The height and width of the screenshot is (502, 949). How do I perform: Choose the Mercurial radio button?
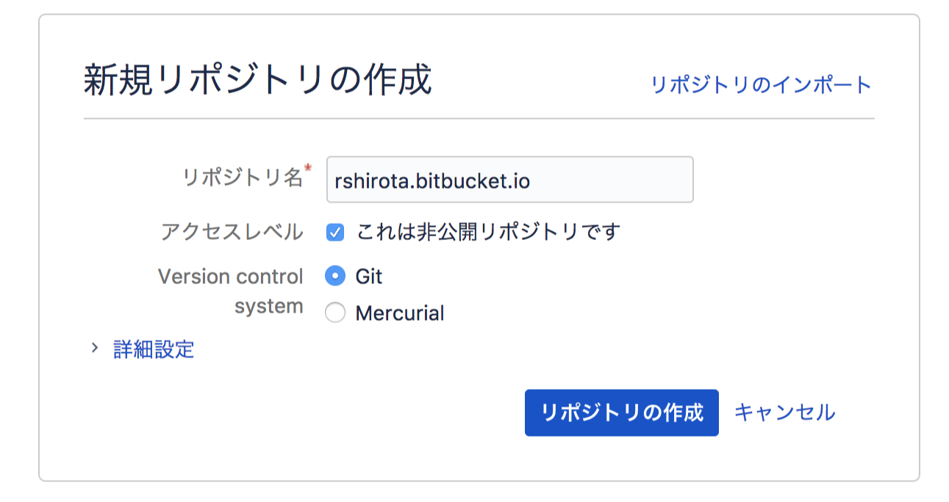pyautogui.click(x=335, y=313)
